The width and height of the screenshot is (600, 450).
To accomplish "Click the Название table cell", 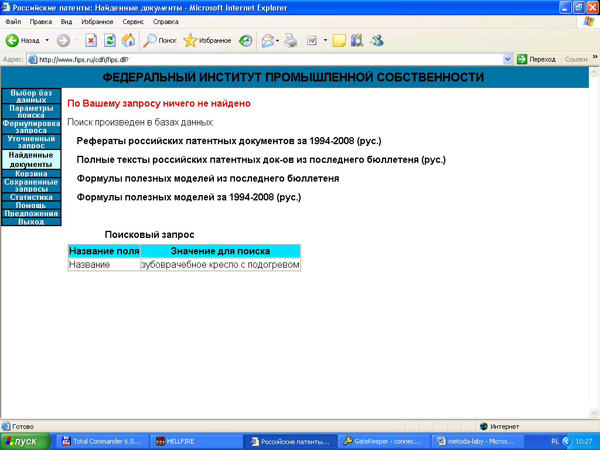I will (104, 264).
